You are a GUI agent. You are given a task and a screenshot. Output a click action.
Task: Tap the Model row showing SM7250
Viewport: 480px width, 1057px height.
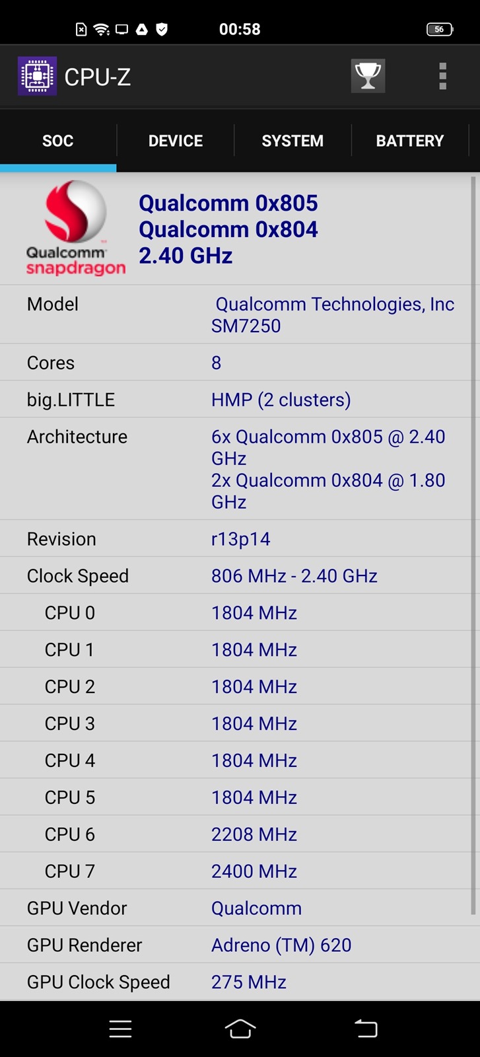240,314
